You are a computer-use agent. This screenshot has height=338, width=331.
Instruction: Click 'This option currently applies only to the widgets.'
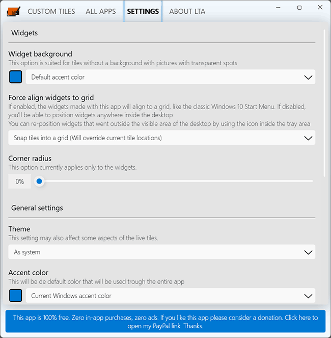(72, 168)
